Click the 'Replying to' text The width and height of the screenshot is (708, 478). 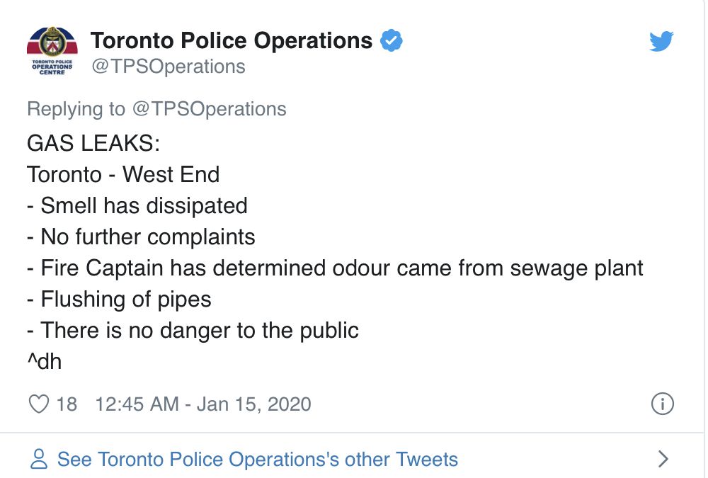tap(76, 109)
